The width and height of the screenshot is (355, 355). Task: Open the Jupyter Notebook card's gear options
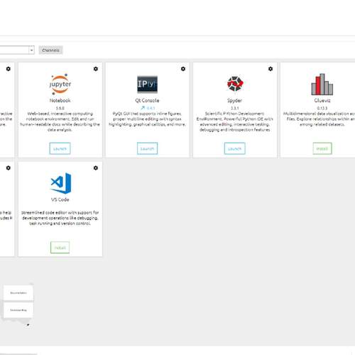[x=96, y=69]
